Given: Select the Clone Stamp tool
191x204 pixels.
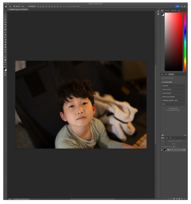Looking at the screenshot, I should coord(5,35).
